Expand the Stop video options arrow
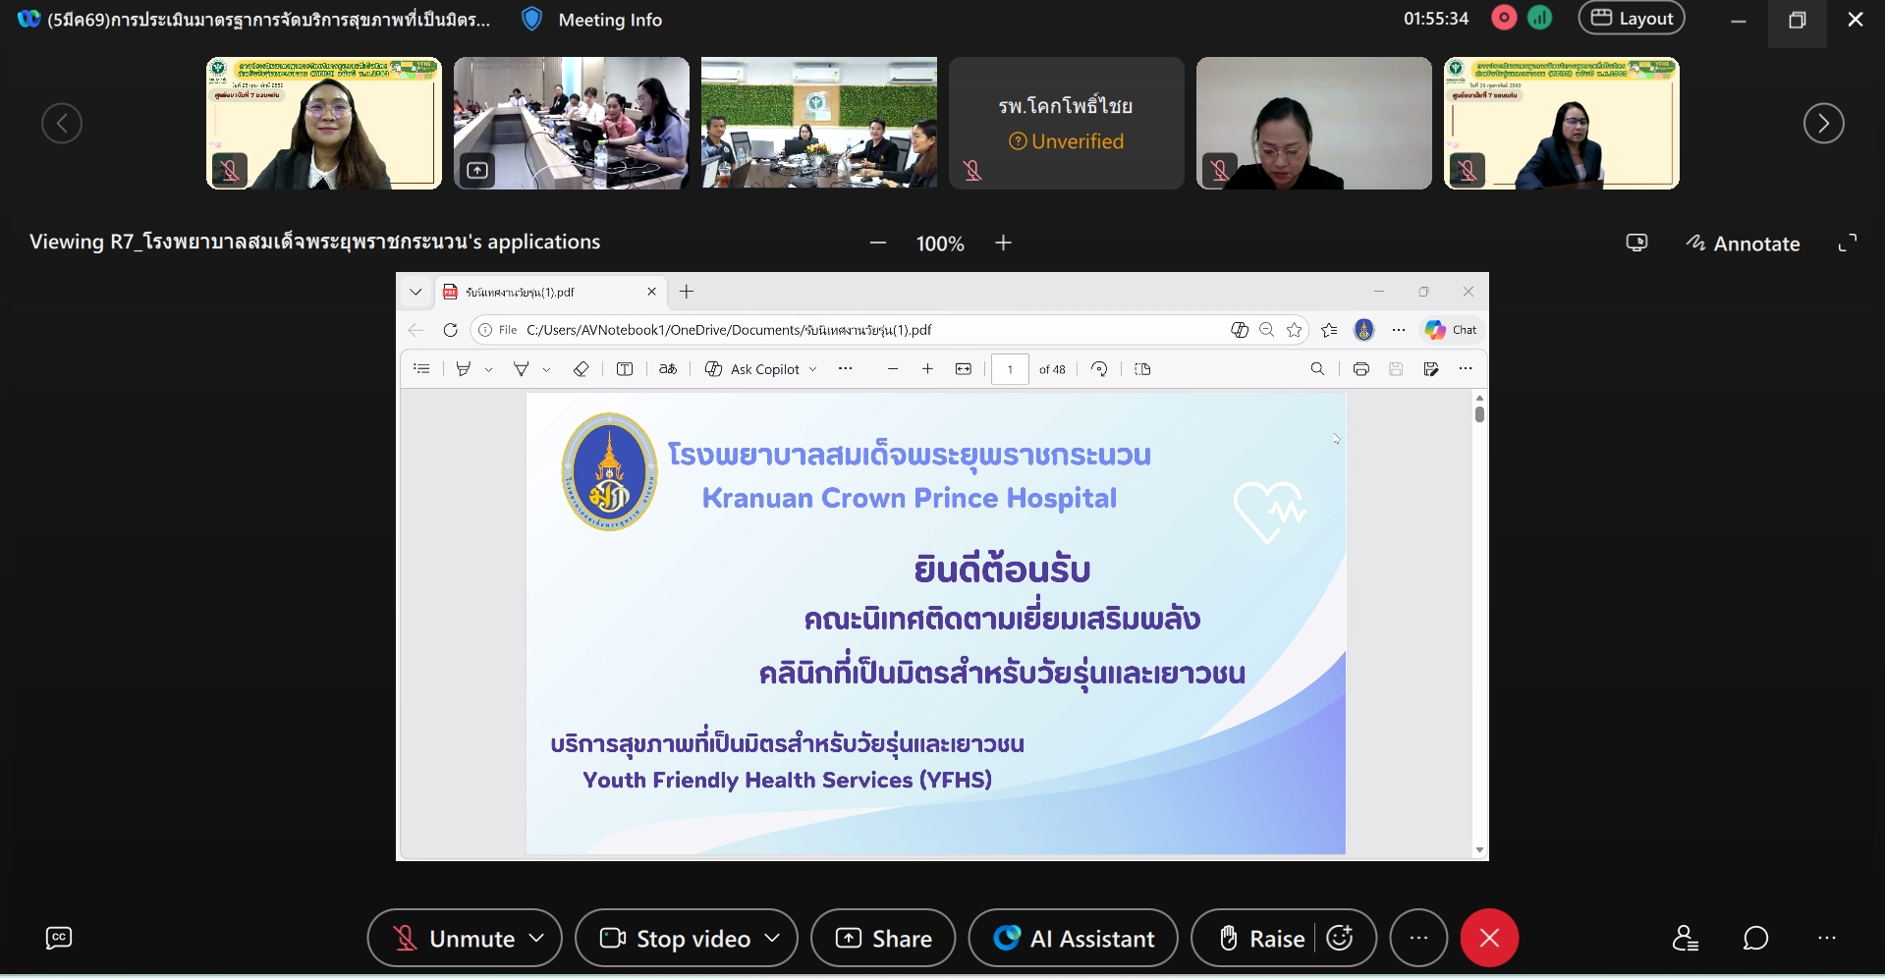The image size is (1885, 978). [772, 938]
